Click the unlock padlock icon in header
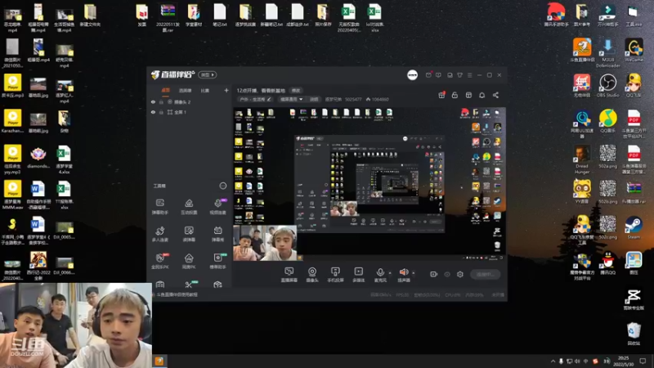Image resolution: width=654 pixels, height=368 pixels. coord(455,95)
